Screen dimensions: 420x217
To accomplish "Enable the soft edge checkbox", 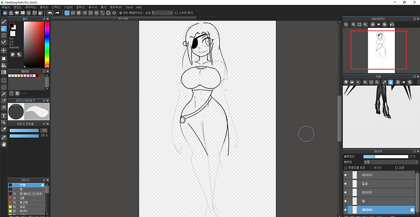I will point(176,13).
